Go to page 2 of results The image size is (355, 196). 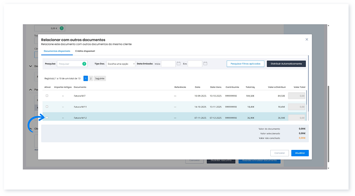(91, 78)
